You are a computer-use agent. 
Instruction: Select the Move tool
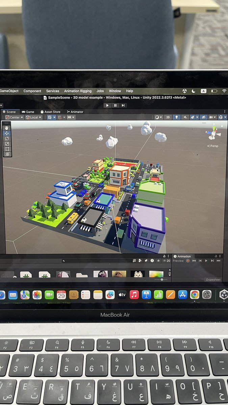coord(7,133)
